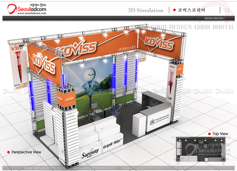The width and height of the screenshot is (237, 171).
Task: Select the red dot beside Perspective View
Action: (x=8, y=152)
